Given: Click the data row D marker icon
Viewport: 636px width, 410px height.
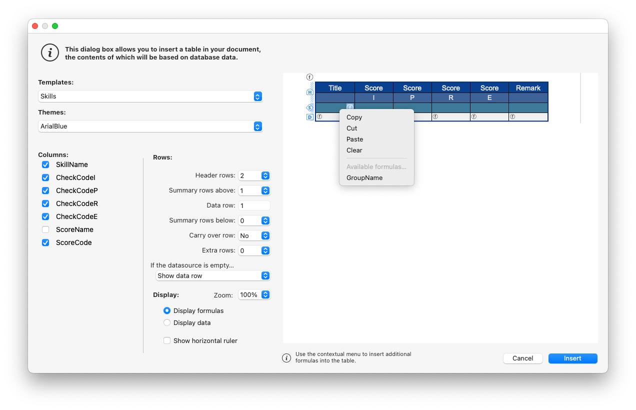Looking at the screenshot, I should point(309,117).
